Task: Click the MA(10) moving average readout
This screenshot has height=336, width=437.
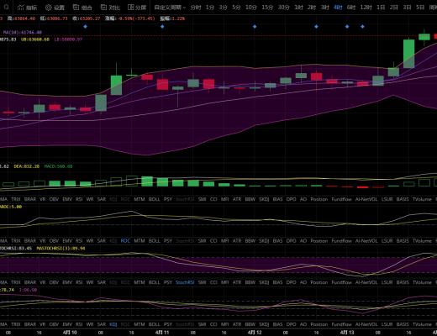Action: [x=23, y=33]
